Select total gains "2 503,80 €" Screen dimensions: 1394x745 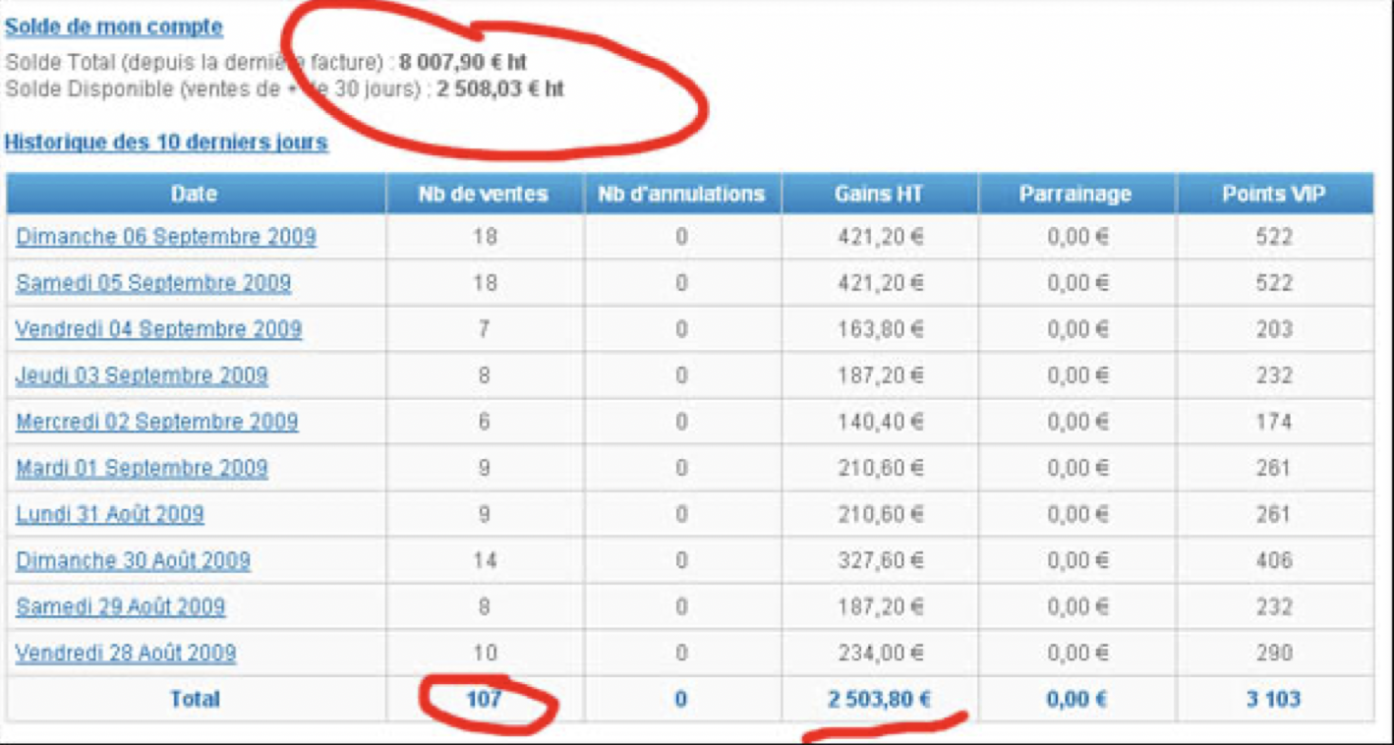click(x=879, y=699)
